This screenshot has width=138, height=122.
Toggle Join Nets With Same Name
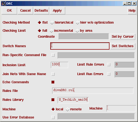click(x=53, y=74)
